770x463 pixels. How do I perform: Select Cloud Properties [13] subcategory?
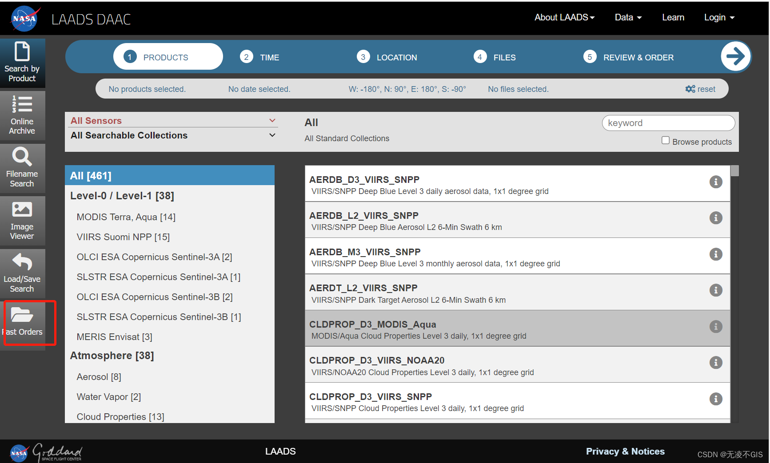pos(120,417)
